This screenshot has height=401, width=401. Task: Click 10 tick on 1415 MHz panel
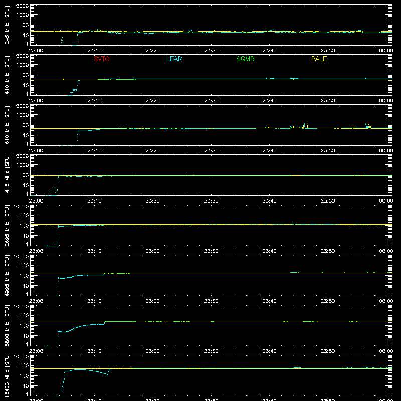[26, 185]
